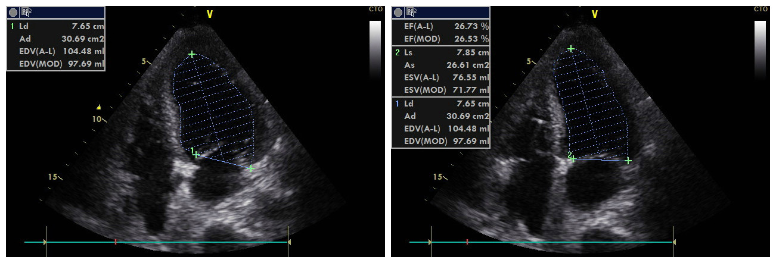Click the apex caliper cross on right tracing
Viewport: 776px width, 263px height.
tap(571, 49)
